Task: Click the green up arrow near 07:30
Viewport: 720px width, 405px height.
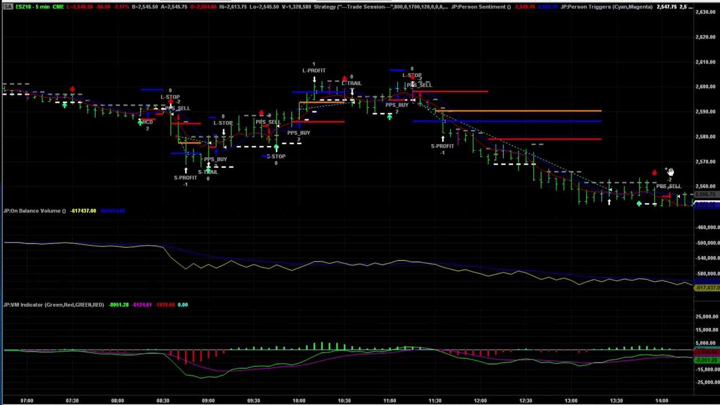Action: coord(64,104)
